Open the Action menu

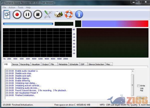pos(12,7)
